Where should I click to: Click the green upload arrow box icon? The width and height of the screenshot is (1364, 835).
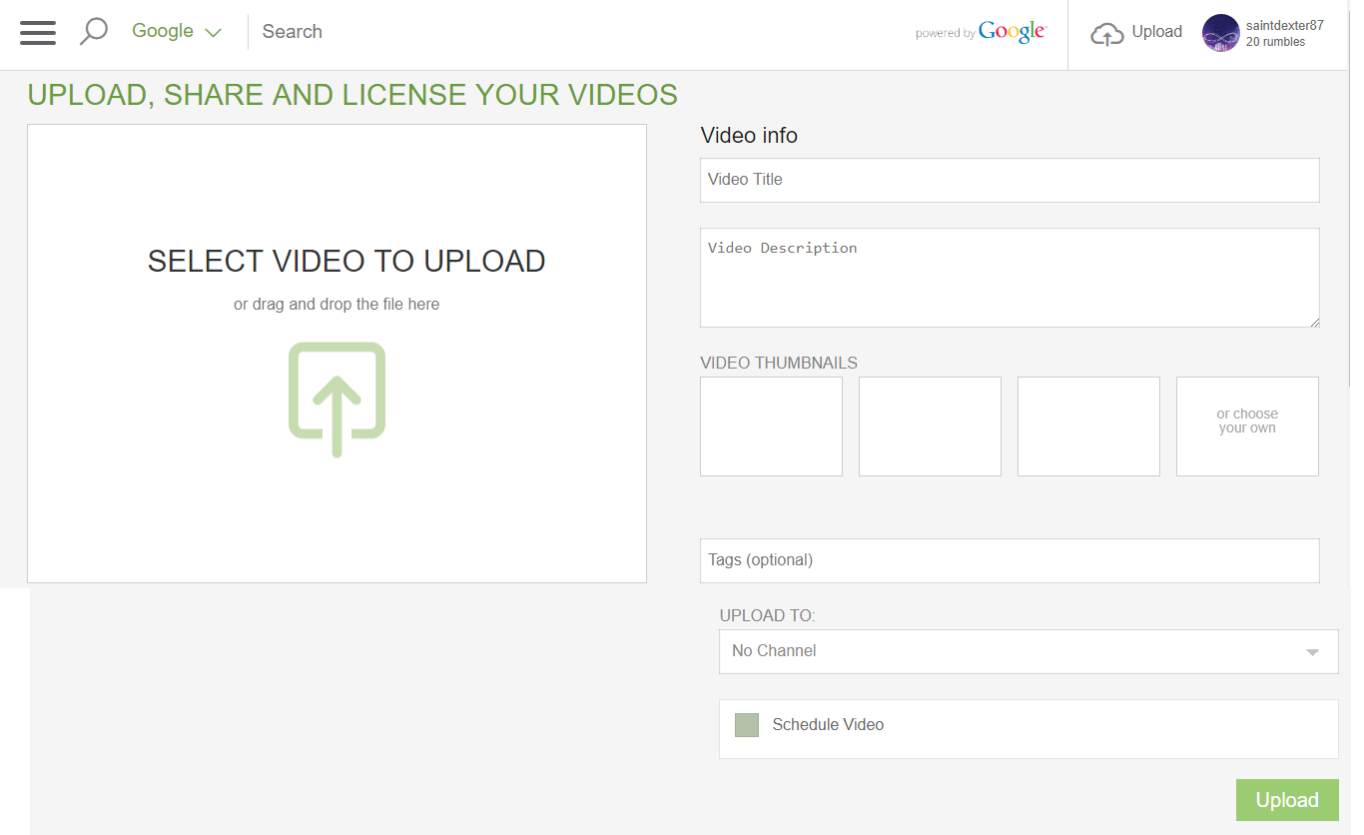337,399
